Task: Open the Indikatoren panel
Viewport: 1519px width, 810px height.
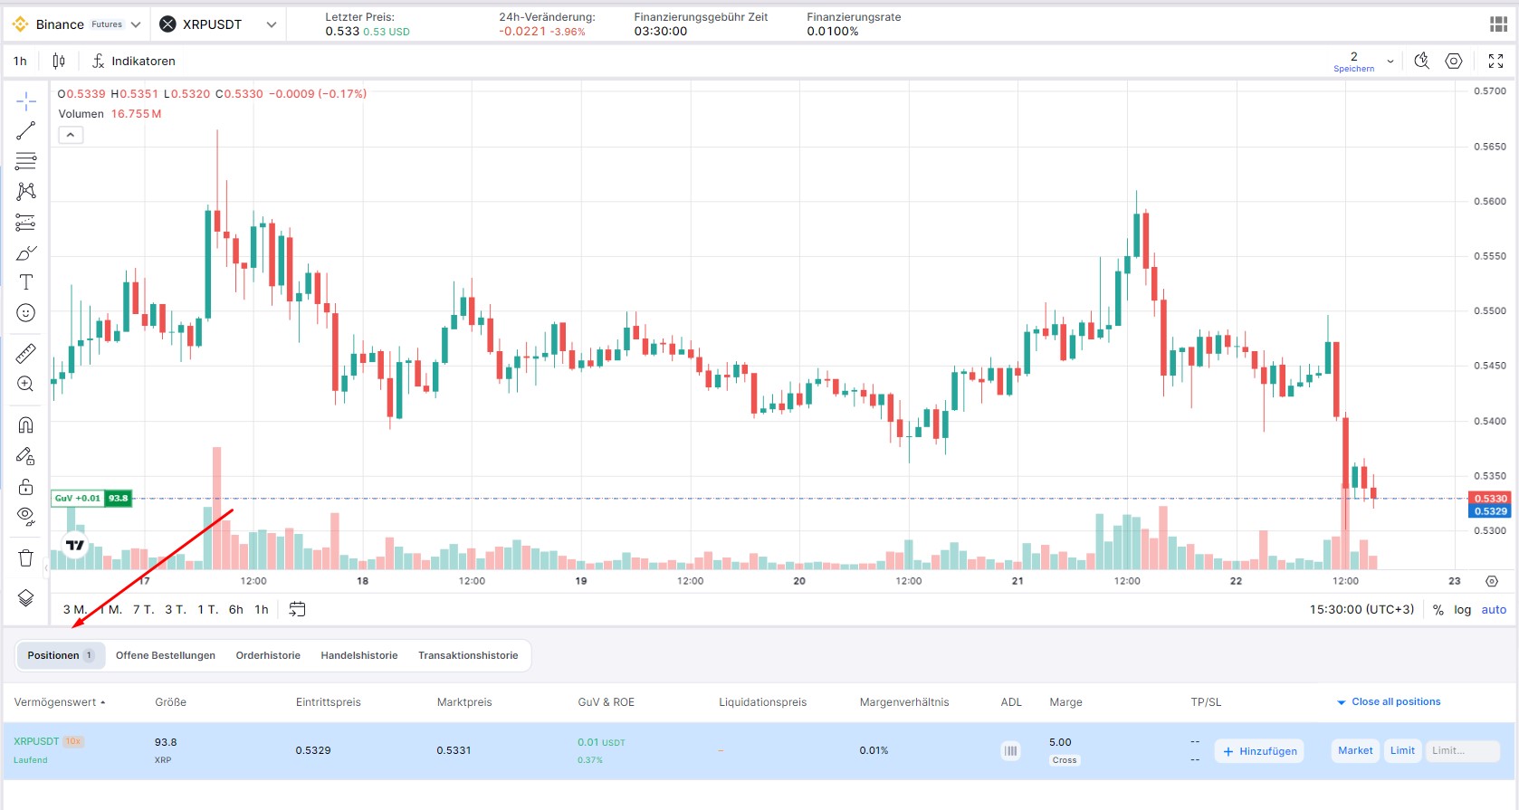Action: click(134, 61)
